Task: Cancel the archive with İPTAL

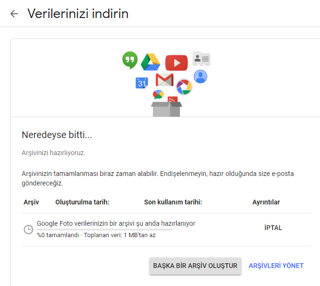Action: click(x=273, y=228)
